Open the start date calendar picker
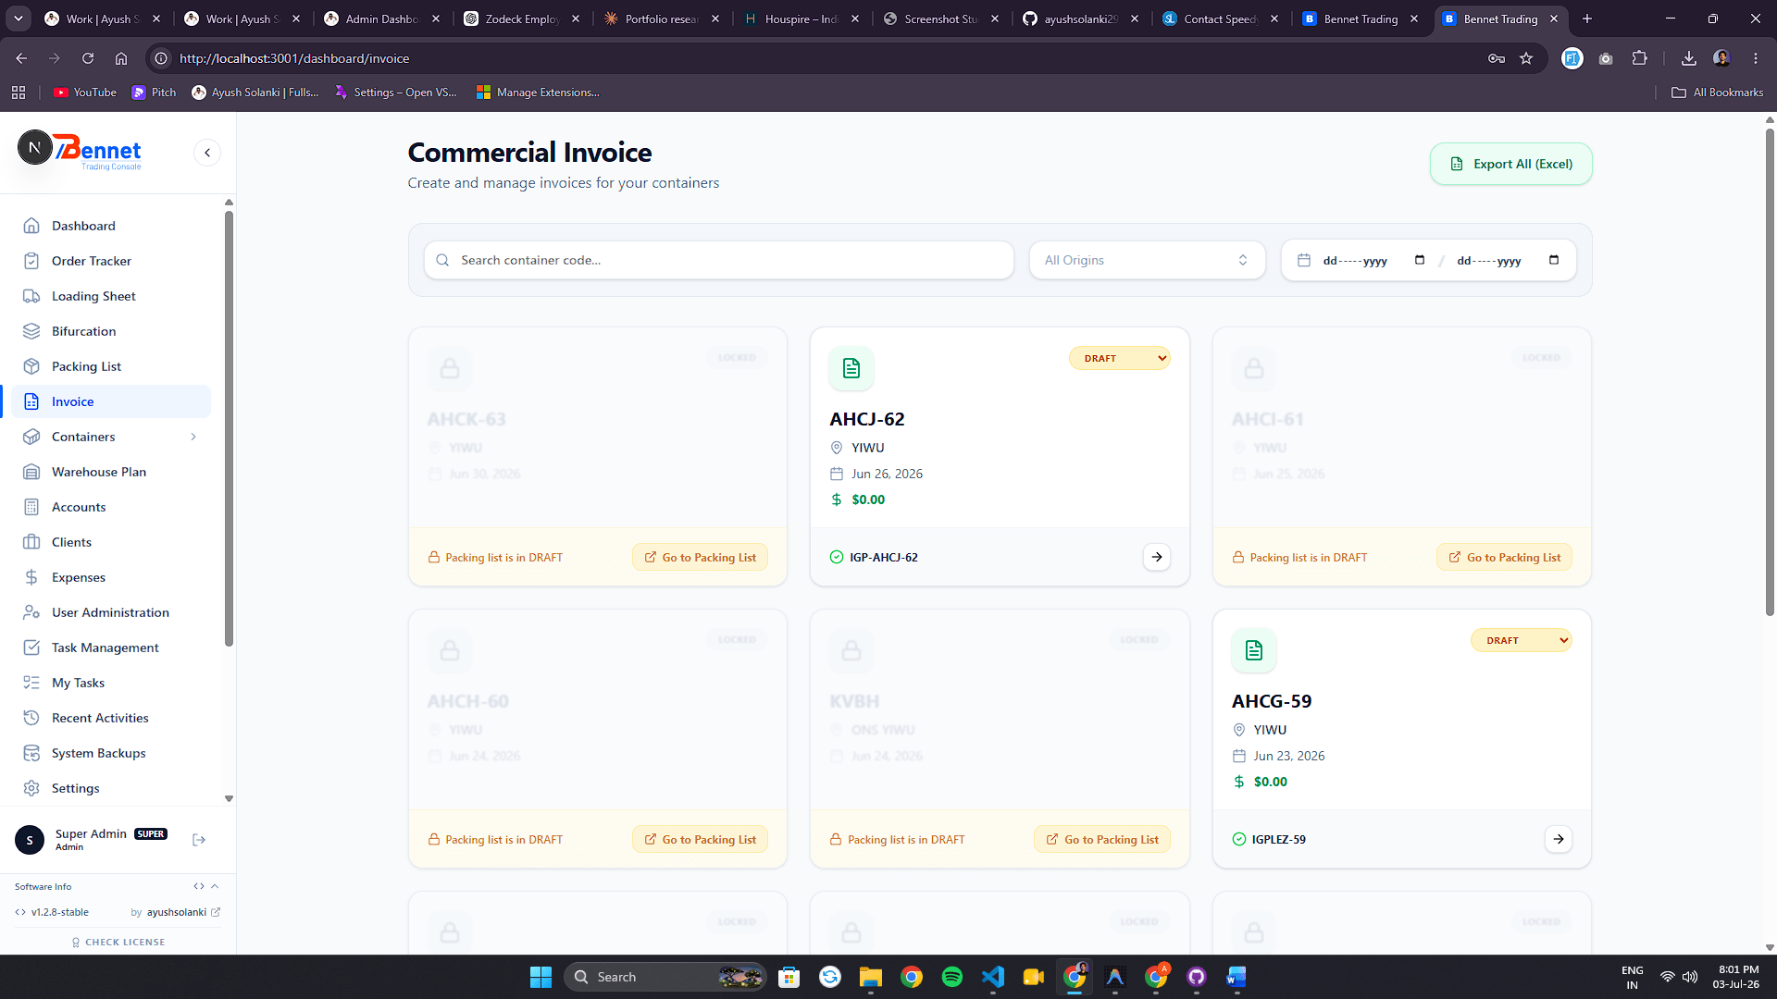 1420,260
